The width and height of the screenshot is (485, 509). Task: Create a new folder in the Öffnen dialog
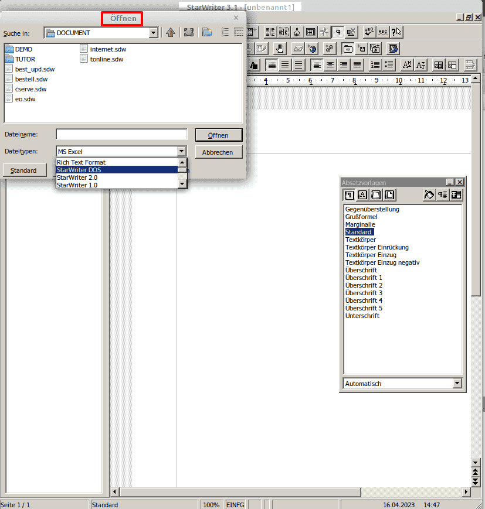(207, 32)
